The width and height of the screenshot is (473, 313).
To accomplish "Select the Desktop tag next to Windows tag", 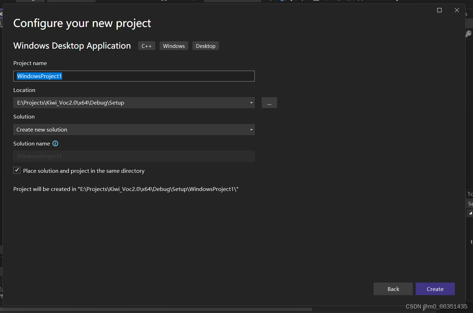I will [x=205, y=45].
